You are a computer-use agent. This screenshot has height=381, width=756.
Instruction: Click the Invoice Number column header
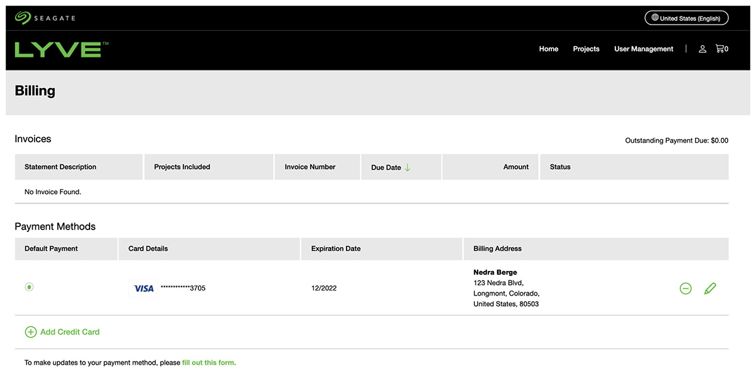[310, 167]
